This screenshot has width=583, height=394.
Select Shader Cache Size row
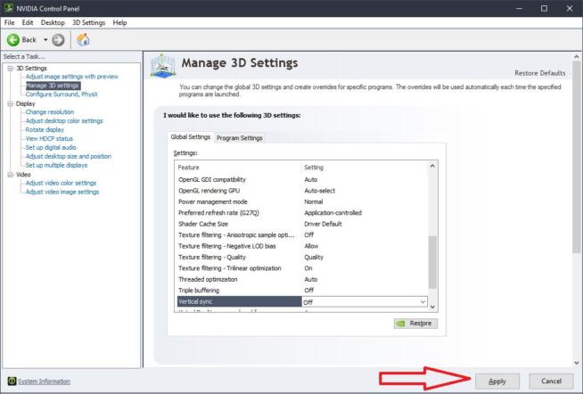tap(301, 224)
